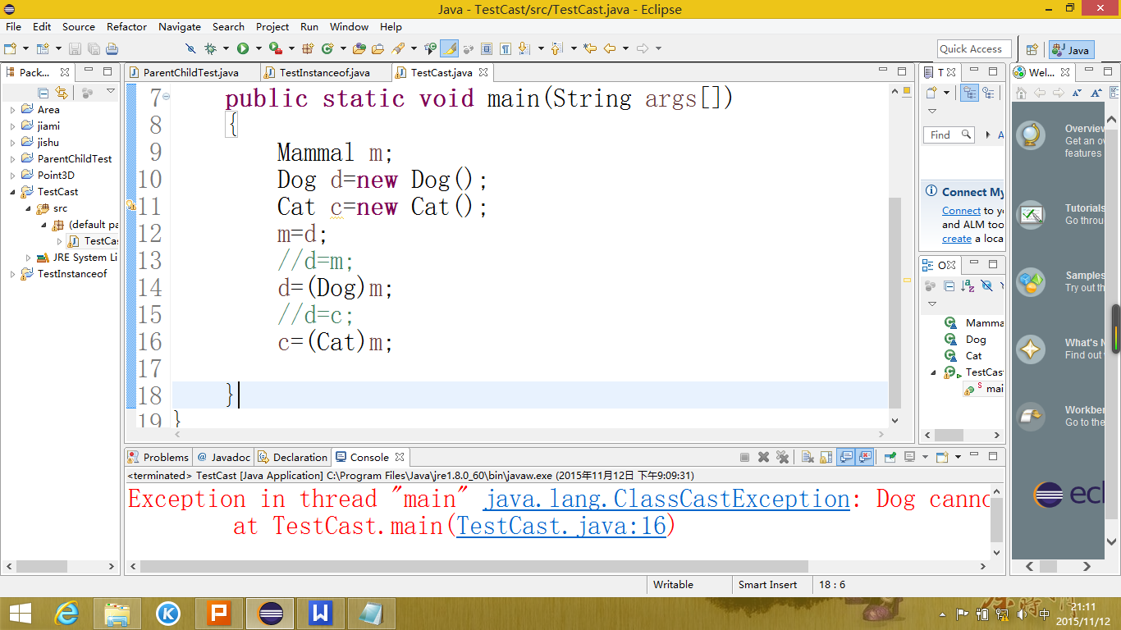Collapse All in Package Explorer
This screenshot has height=630, width=1121.
tap(43, 93)
